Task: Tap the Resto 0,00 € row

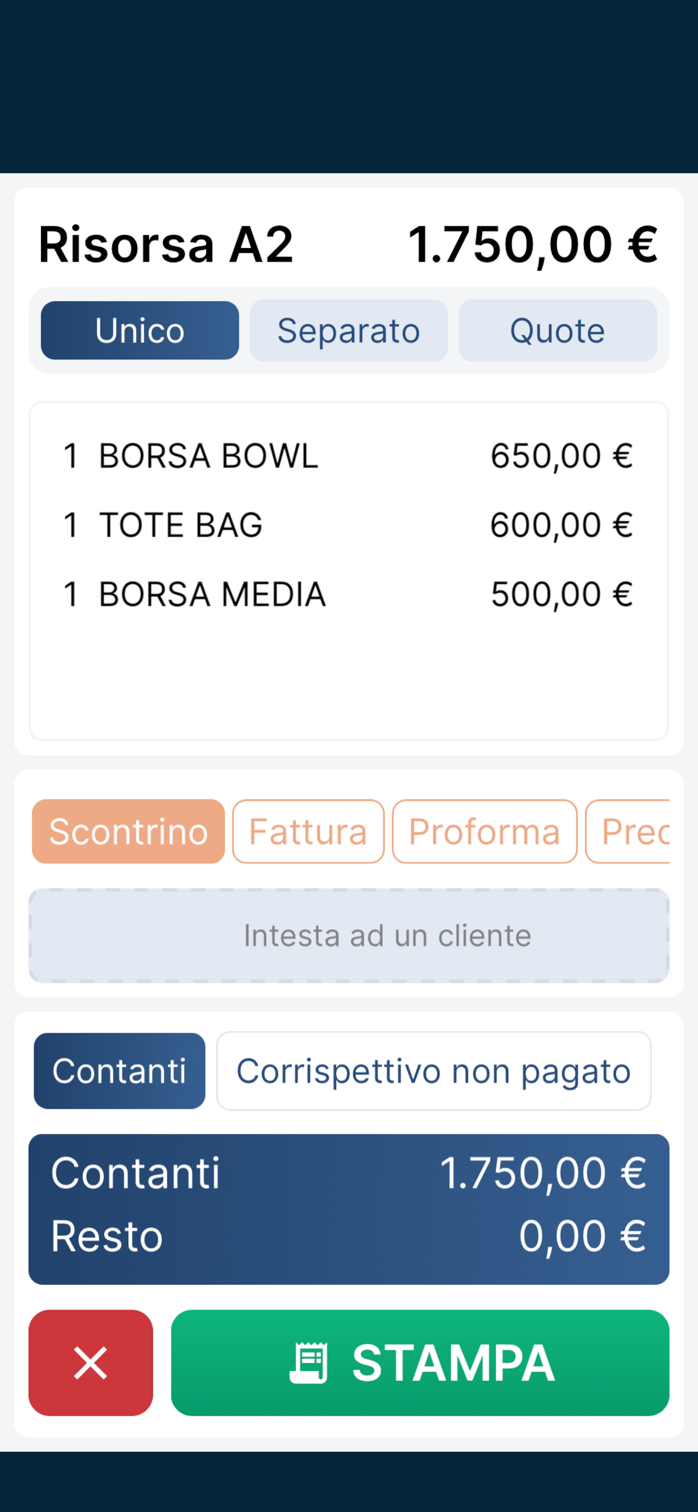Action: click(x=349, y=1236)
